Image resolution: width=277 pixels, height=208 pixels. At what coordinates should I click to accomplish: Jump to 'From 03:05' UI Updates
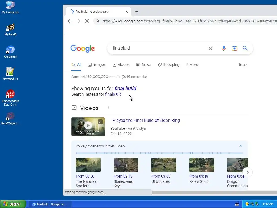point(161,176)
